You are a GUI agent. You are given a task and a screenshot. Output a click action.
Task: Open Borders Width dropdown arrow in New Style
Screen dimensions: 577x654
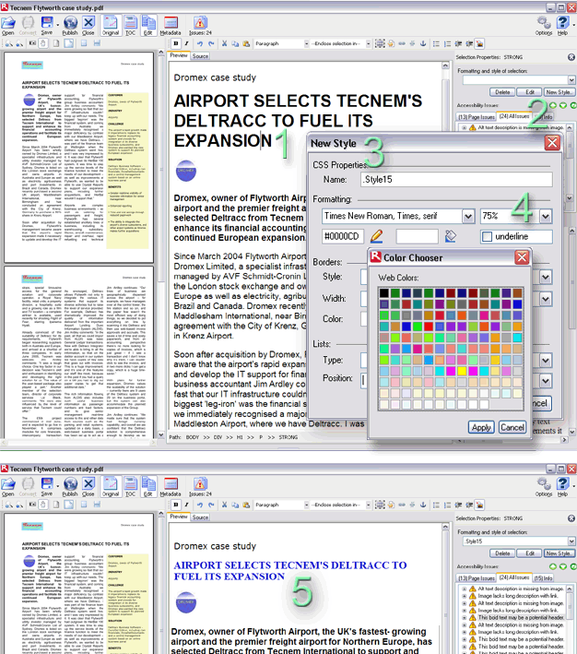point(546,299)
